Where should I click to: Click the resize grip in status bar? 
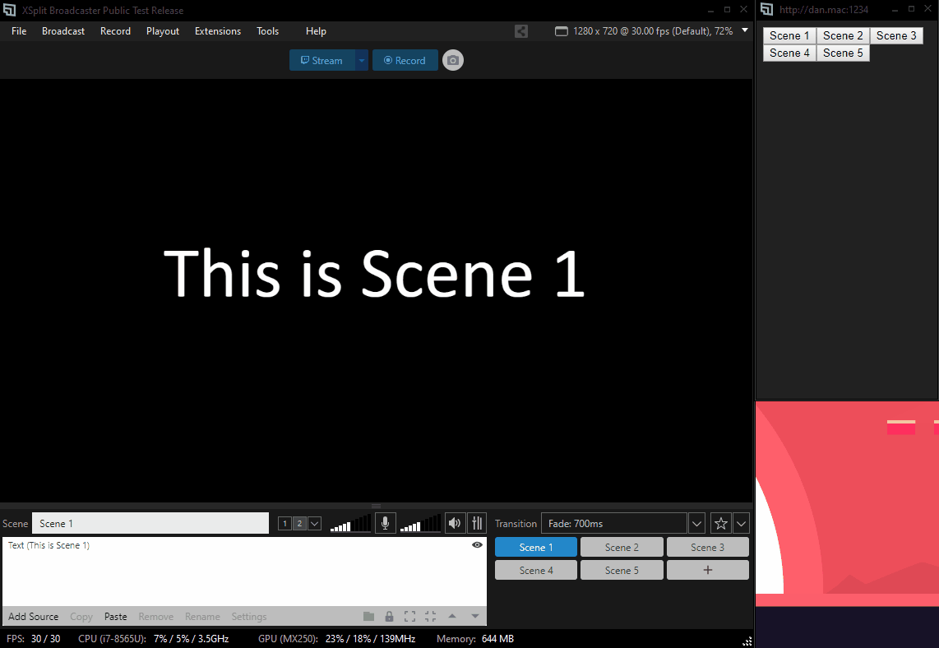[747, 641]
